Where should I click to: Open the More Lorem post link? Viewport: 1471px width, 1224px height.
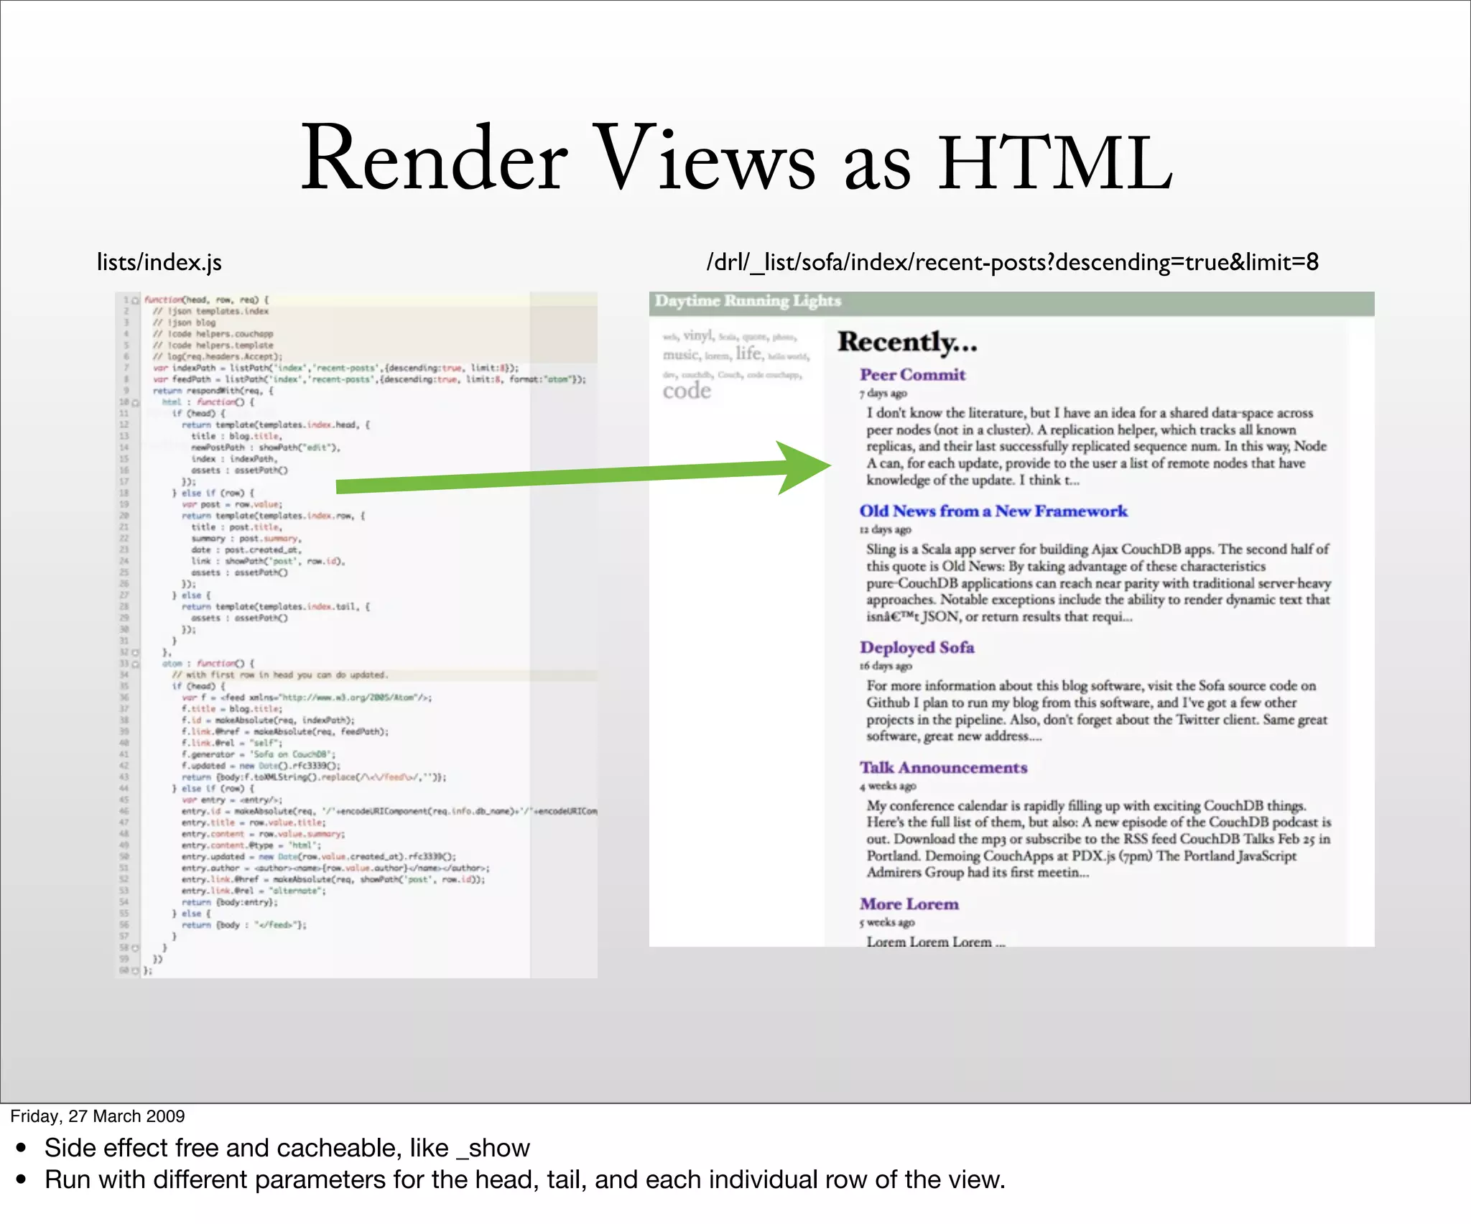[909, 904]
